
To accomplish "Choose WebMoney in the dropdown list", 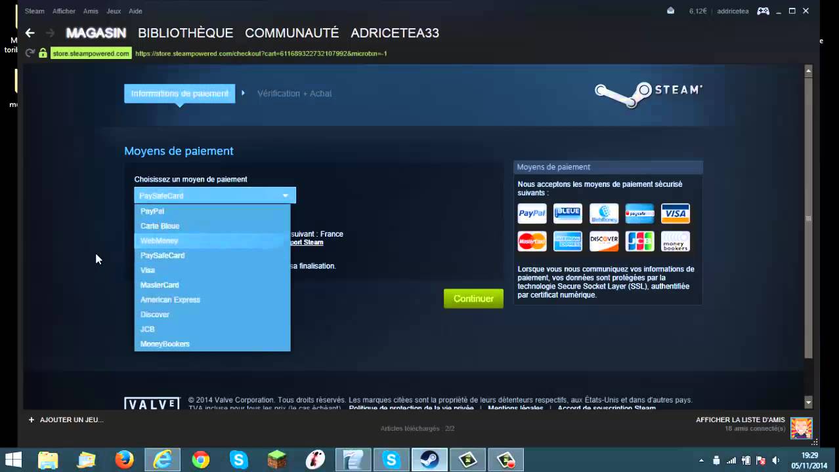I will tap(212, 241).
